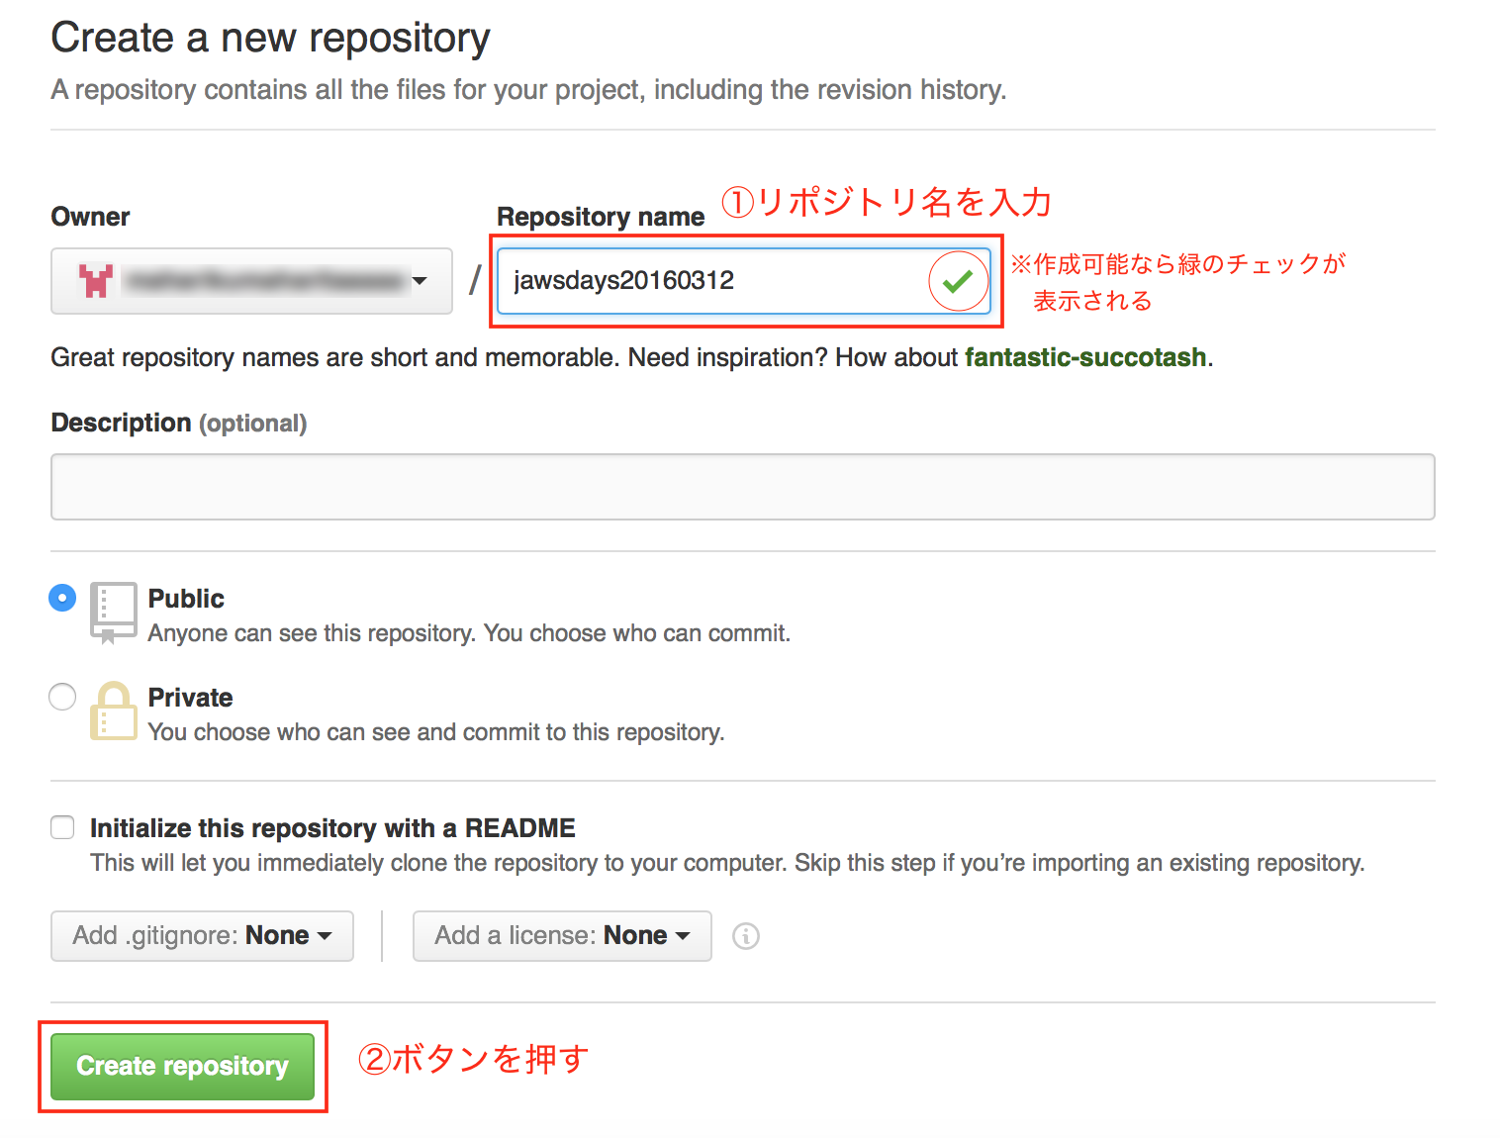Click the owner avatar icon
This screenshot has width=1500, height=1138.
[x=95, y=281]
